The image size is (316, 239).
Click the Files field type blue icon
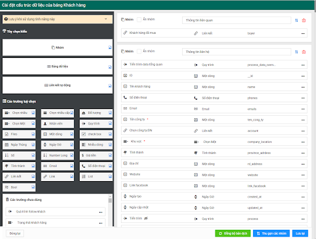pyautogui.click(x=33, y=134)
